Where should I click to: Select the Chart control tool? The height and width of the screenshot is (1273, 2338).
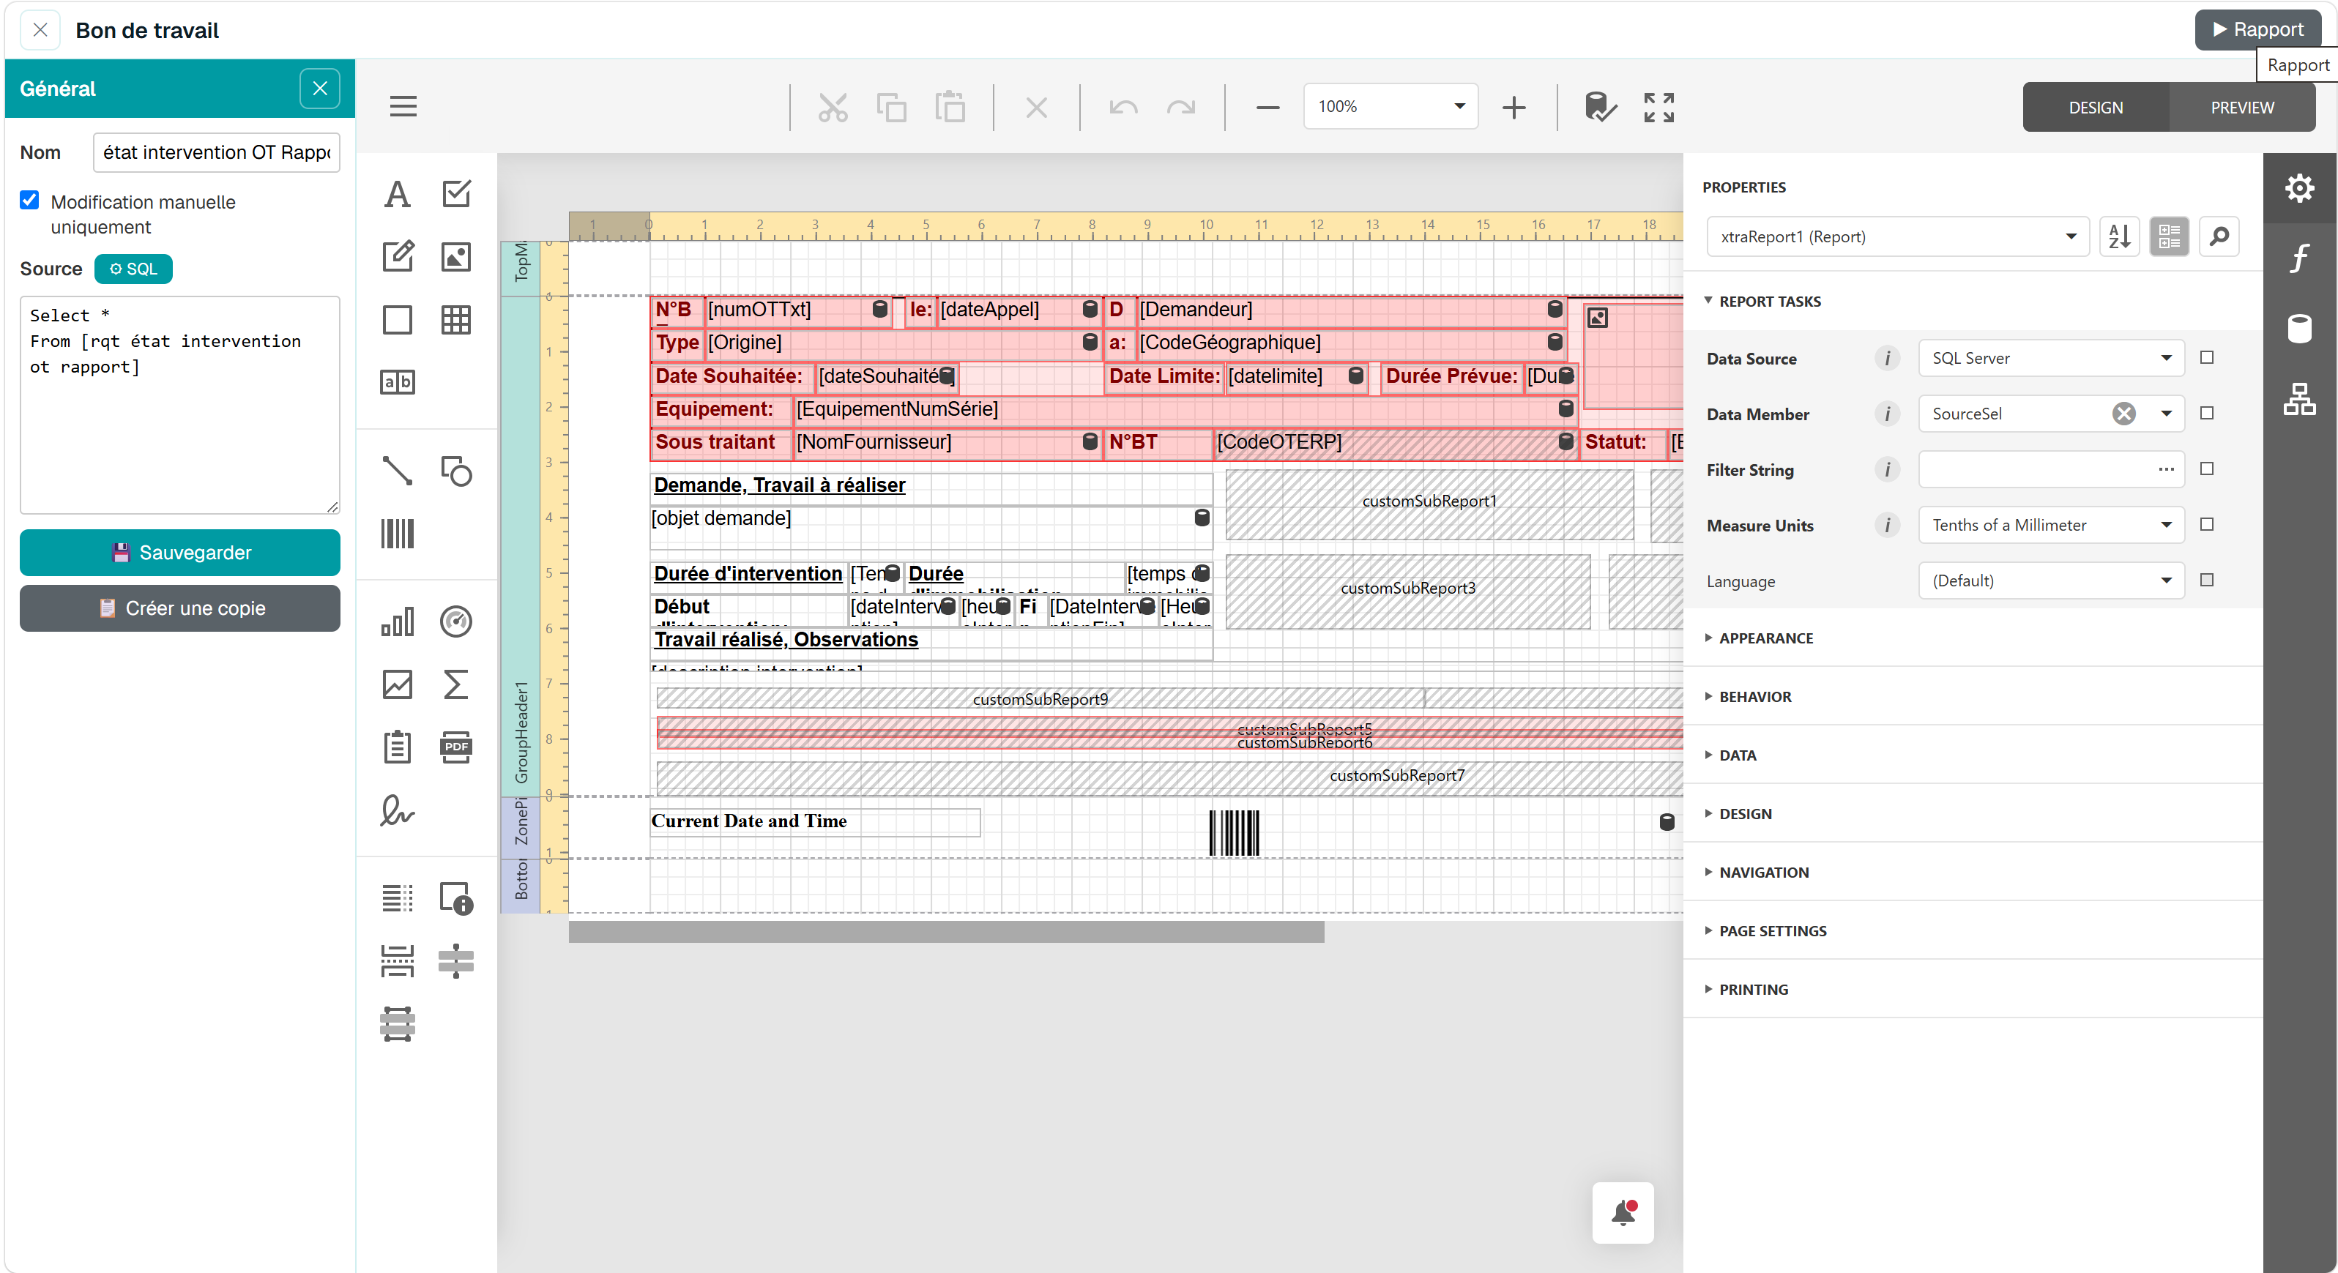[397, 621]
